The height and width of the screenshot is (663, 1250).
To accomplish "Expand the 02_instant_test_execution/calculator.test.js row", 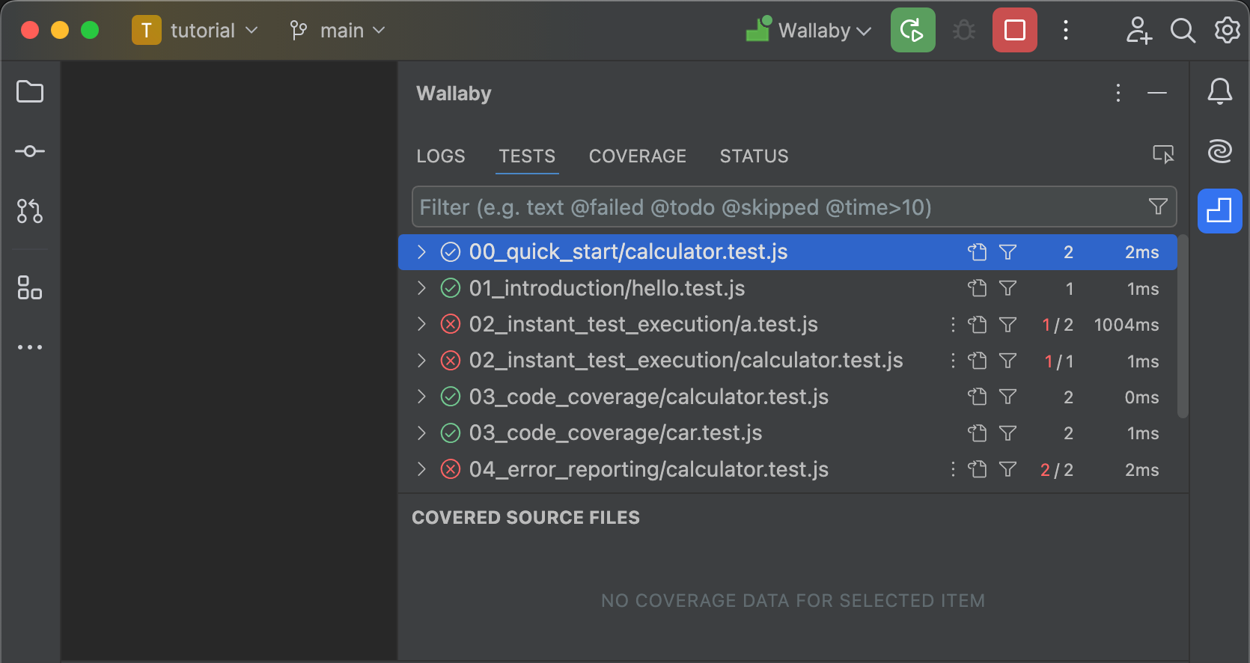I will [421, 361].
